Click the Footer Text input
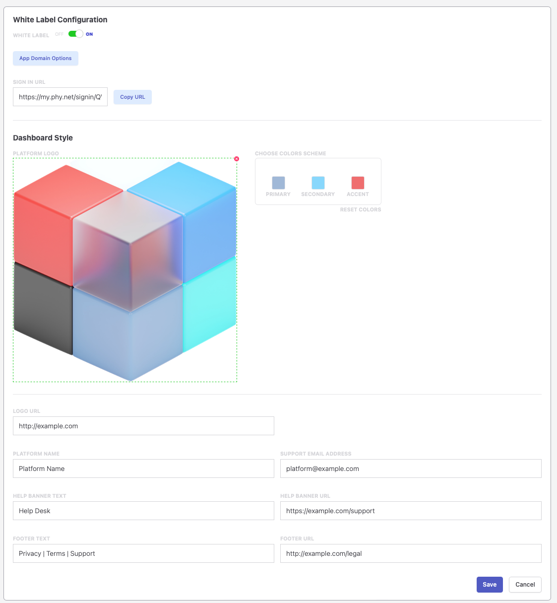Viewport: 557px width, 603px height. click(143, 553)
